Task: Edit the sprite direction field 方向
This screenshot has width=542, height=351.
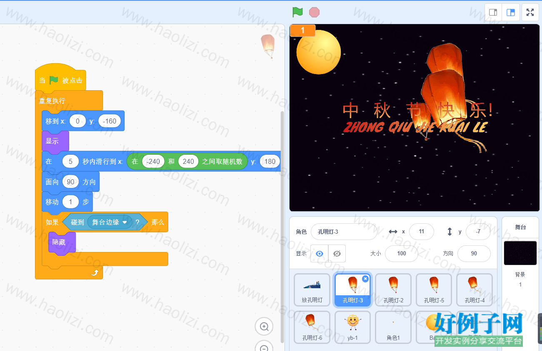Action: tap(474, 253)
